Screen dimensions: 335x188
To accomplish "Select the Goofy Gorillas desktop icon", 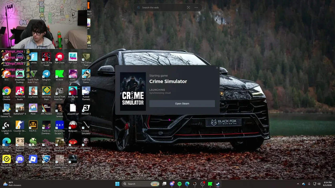I will 73,77.
